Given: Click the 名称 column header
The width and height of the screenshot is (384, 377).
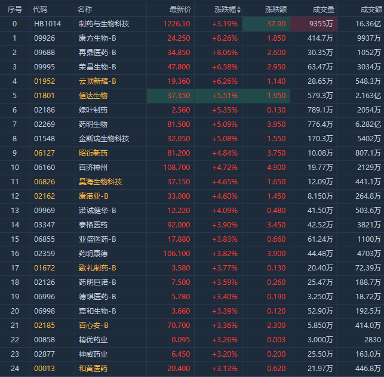Looking at the screenshot, I should click(x=85, y=10).
